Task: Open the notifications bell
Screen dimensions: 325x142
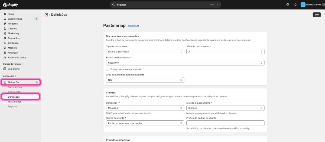Action: (295, 5)
